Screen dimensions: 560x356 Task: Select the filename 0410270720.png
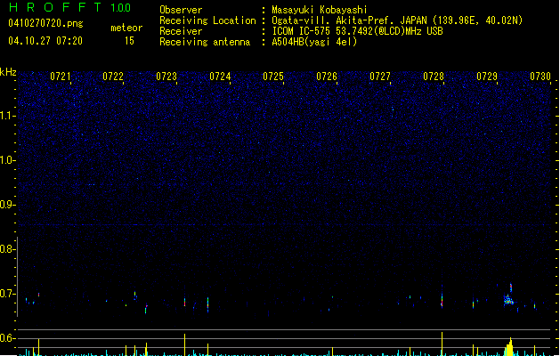point(45,23)
